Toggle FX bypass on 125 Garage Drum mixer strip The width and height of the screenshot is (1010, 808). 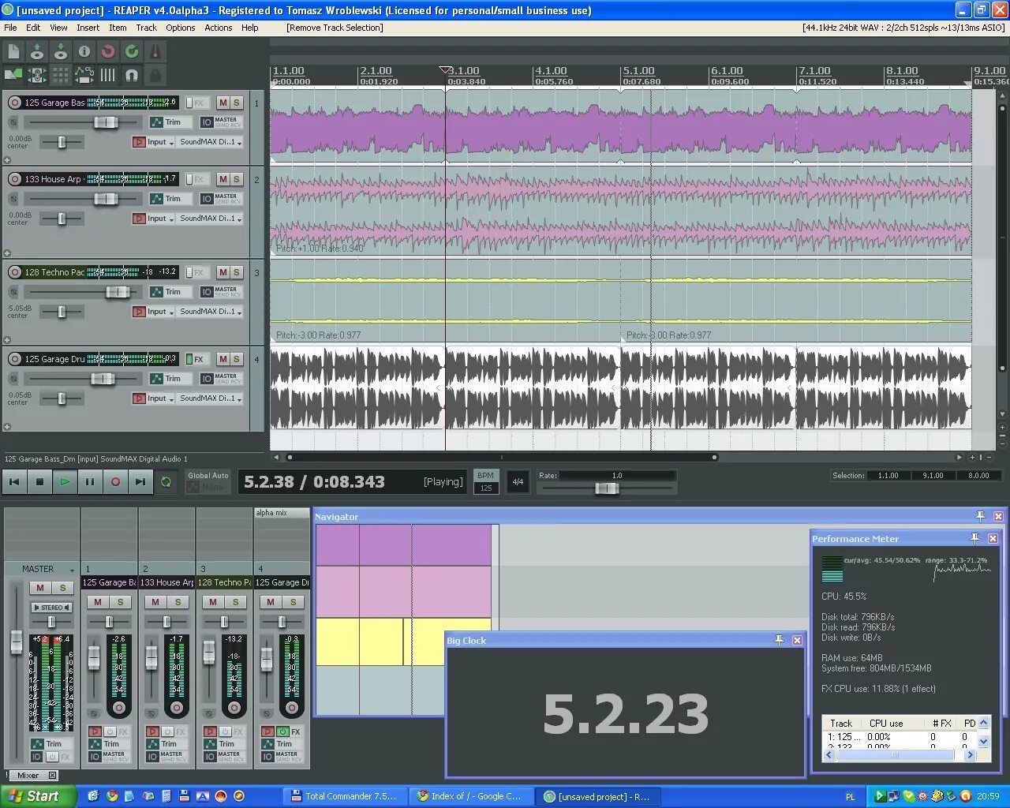[x=282, y=731]
